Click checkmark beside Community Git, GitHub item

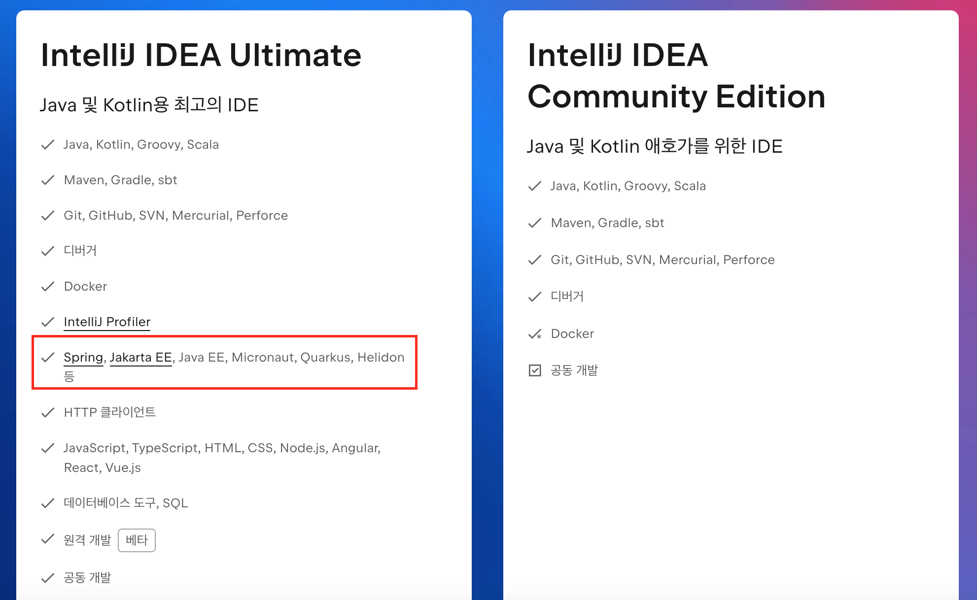point(535,260)
